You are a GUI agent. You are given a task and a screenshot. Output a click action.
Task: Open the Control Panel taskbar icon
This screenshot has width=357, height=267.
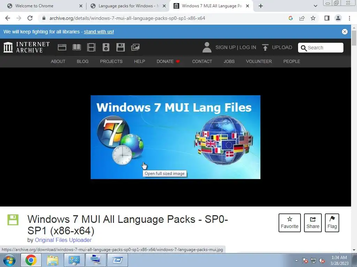pyautogui.click(x=74, y=260)
